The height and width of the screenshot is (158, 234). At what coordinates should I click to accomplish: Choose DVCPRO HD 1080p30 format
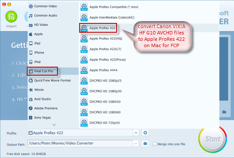149,91
